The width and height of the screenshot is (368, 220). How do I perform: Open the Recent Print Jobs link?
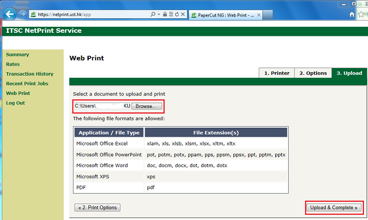27,84
